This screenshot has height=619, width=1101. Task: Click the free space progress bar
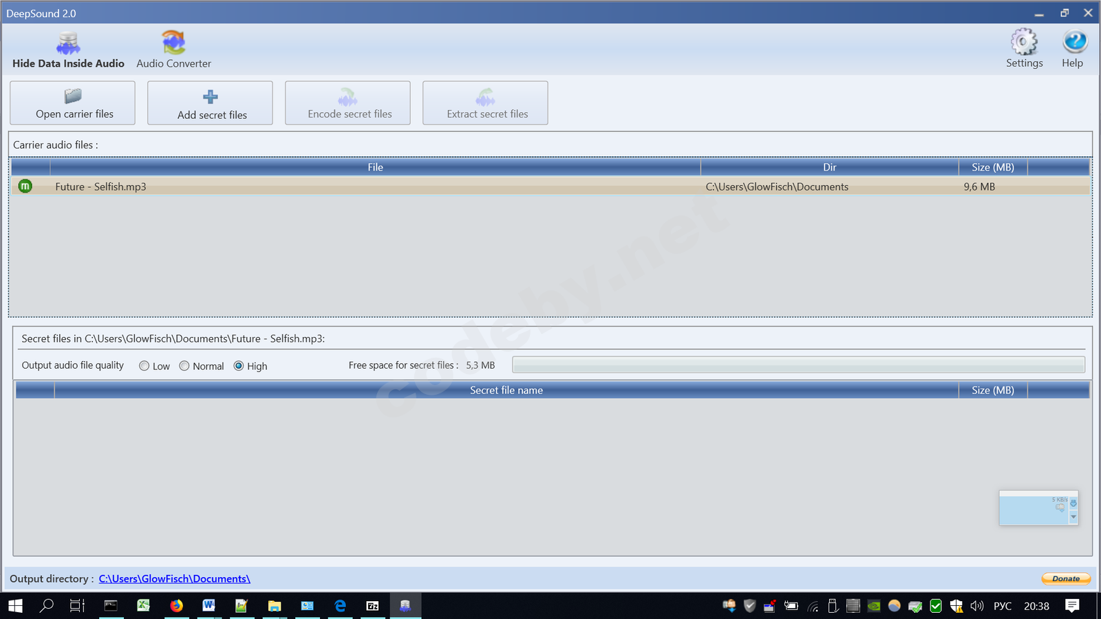(798, 365)
